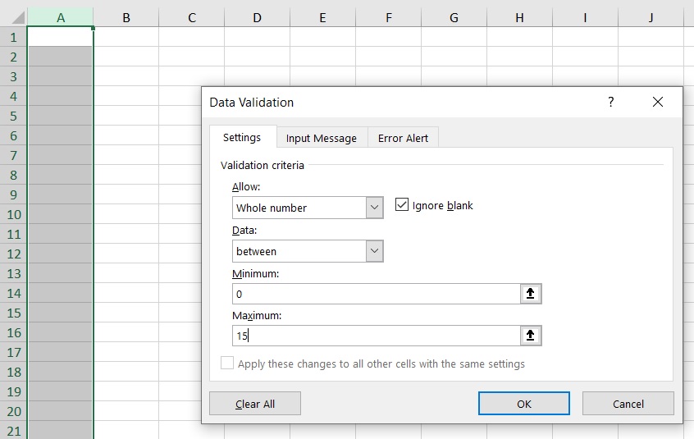Collapse dialog via Minimum range selector icon

tap(531, 294)
